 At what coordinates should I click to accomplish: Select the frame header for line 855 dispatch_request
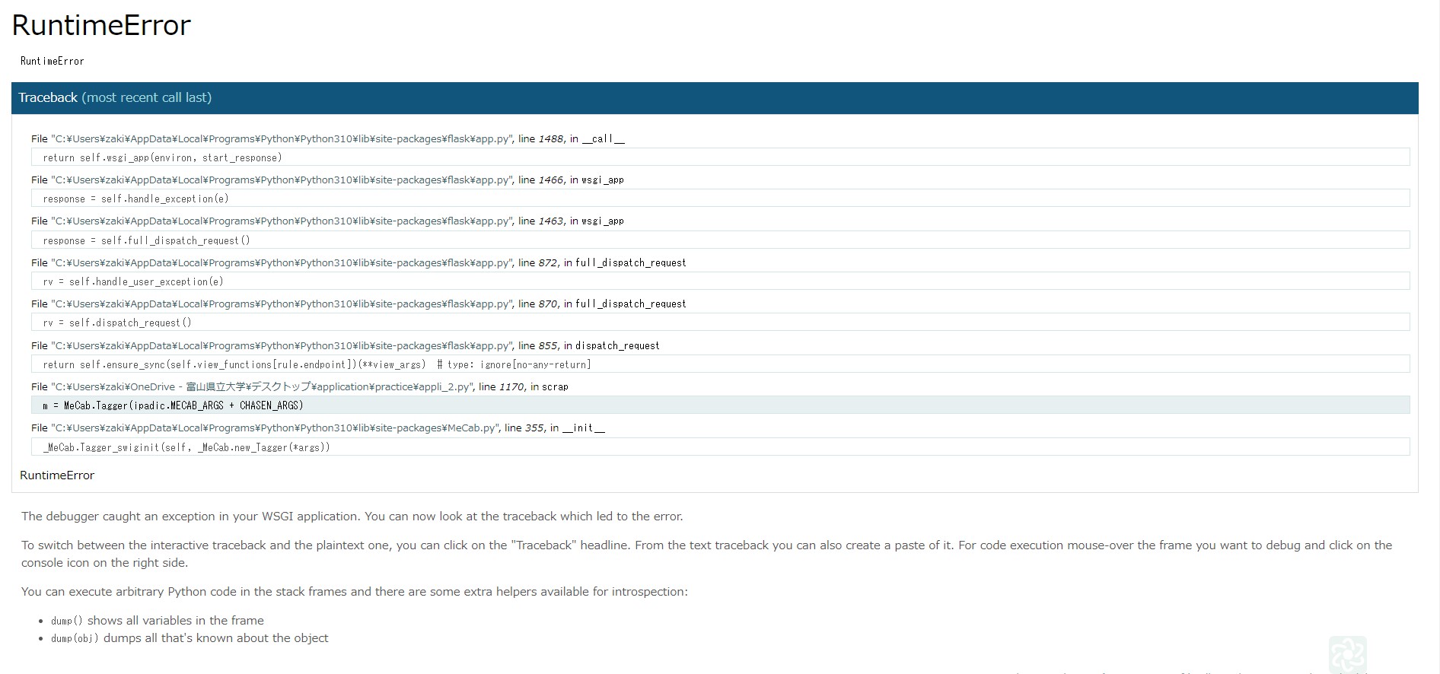pyautogui.click(x=345, y=346)
